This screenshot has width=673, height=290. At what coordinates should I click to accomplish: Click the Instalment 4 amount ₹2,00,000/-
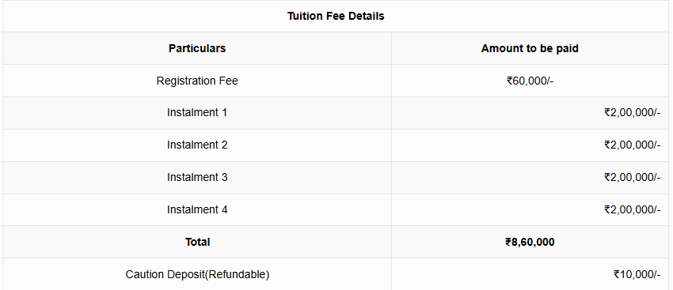click(633, 209)
